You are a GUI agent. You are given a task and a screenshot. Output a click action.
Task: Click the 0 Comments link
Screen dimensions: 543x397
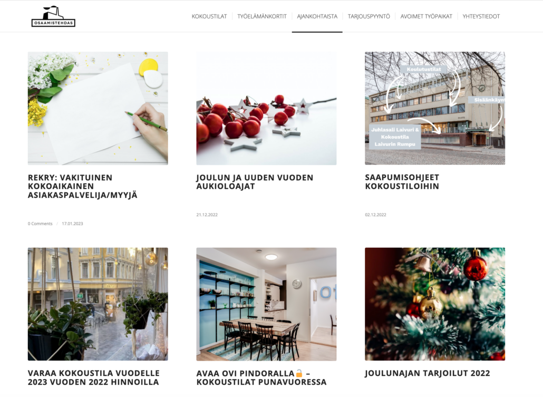coord(40,224)
